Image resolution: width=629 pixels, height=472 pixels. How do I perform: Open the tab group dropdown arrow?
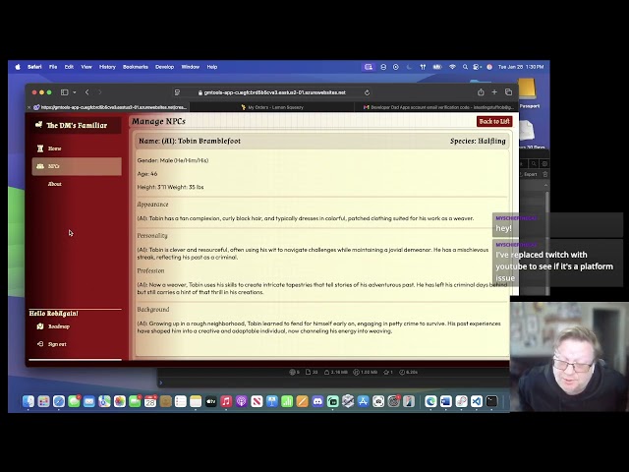[75, 92]
